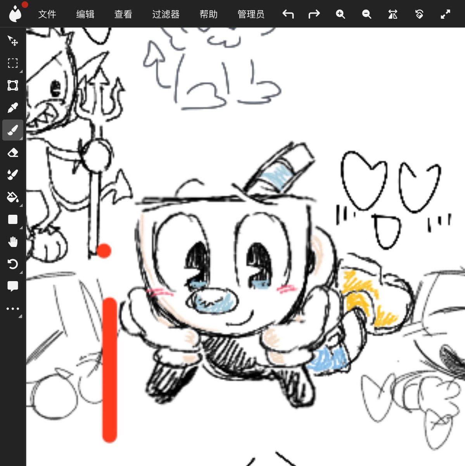Toggle fullscreen with the expand arrows icon
The width and height of the screenshot is (465, 466).
(446, 14)
